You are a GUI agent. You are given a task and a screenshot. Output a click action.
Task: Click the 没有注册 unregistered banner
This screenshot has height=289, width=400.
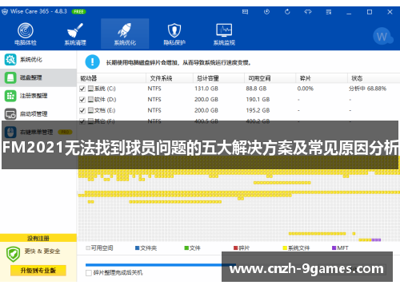point(38,238)
